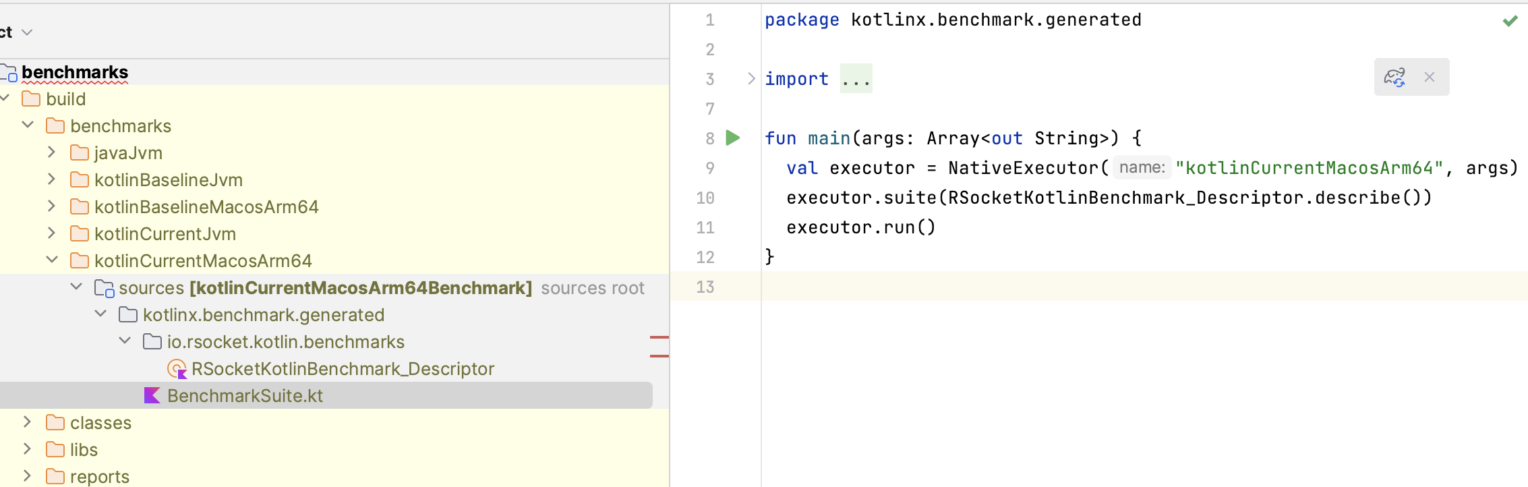
Task: Open the project view dropdown chevron
Action: [x=27, y=32]
